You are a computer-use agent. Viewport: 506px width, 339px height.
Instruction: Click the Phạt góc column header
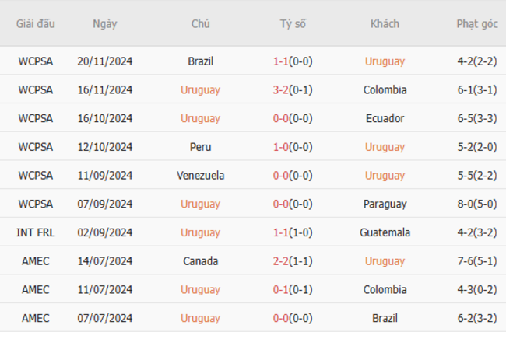[x=477, y=23]
